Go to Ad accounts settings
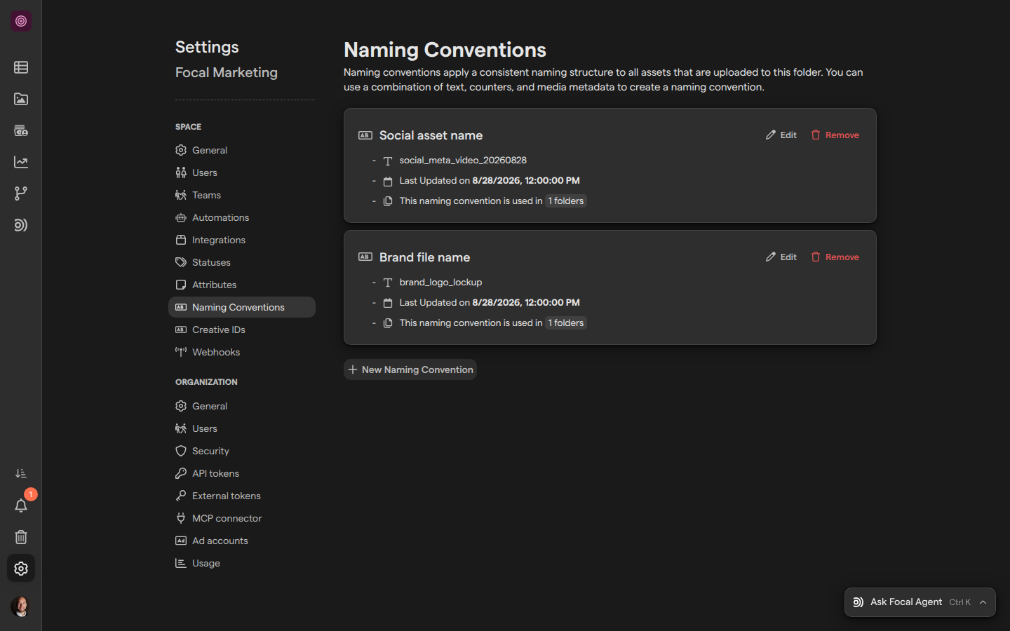 [x=242, y=541]
